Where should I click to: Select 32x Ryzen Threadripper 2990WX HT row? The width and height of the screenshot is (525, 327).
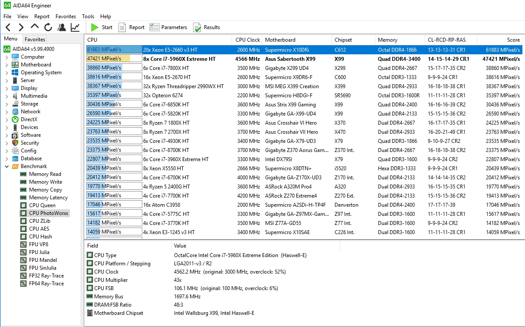coord(305,86)
